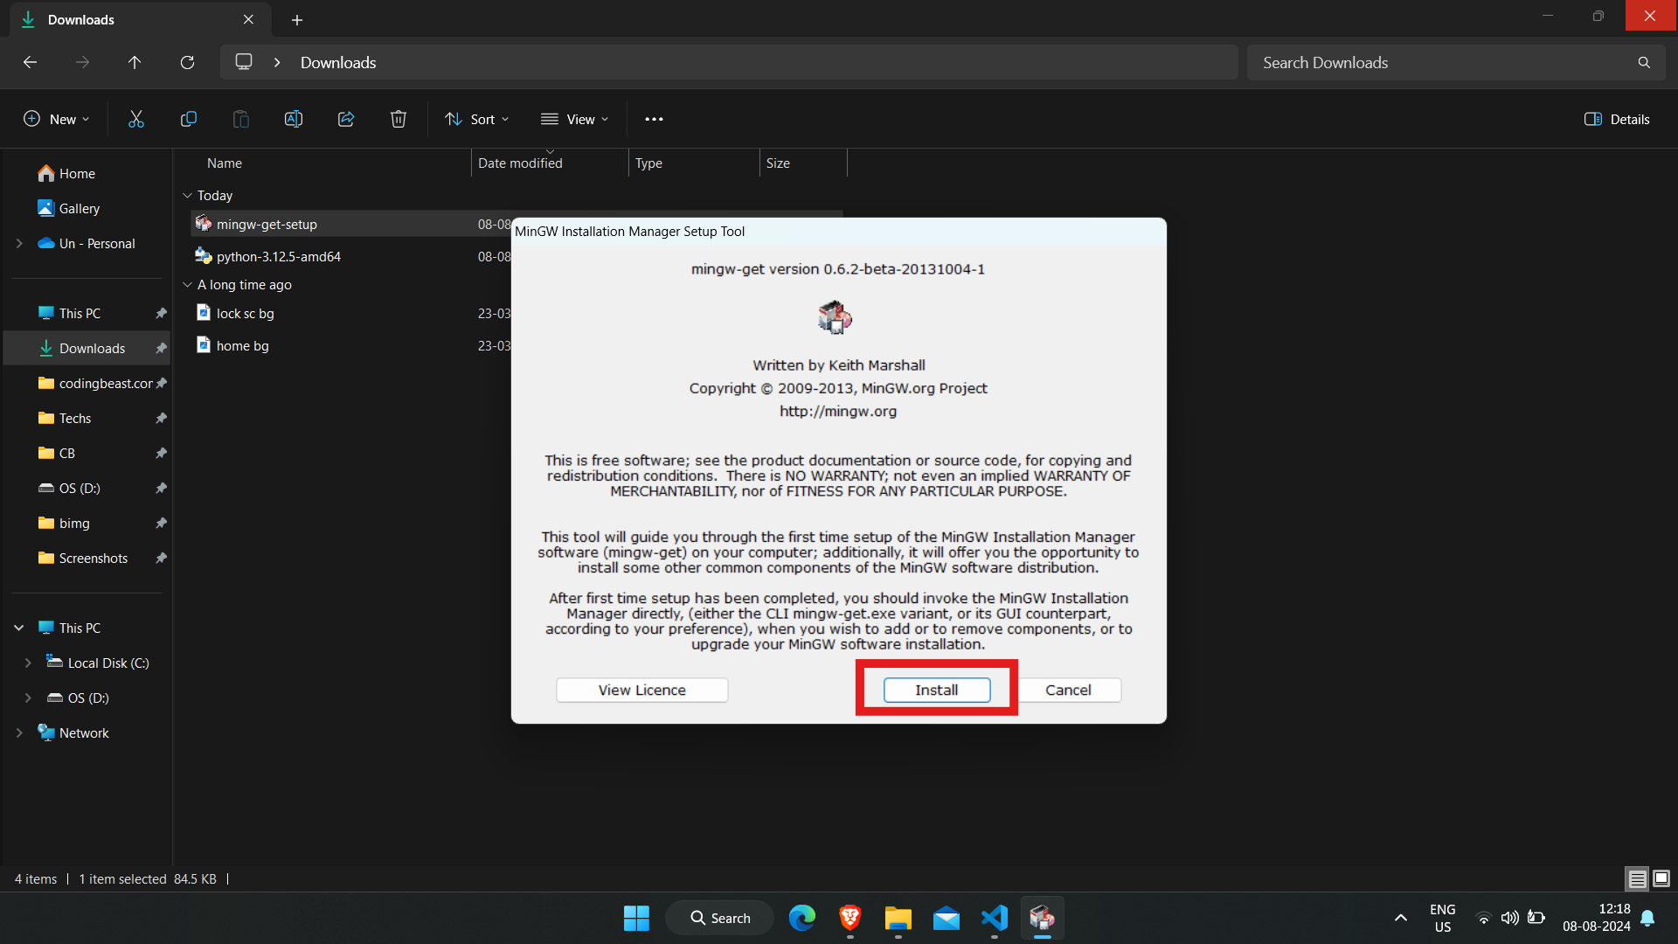
Task: Go back with the Back arrow
Action: (30, 62)
